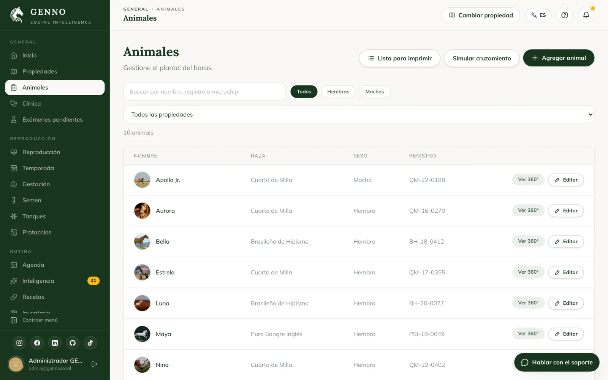The height and width of the screenshot is (380, 608).
Task: Open Exámenes pendientes in sidebar
Action: [x=55, y=119]
